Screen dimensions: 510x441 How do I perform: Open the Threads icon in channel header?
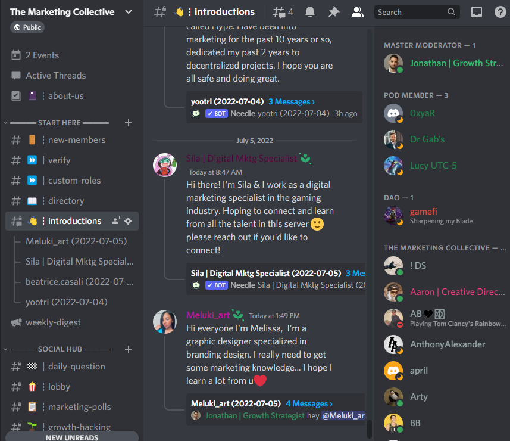point(283,12)
